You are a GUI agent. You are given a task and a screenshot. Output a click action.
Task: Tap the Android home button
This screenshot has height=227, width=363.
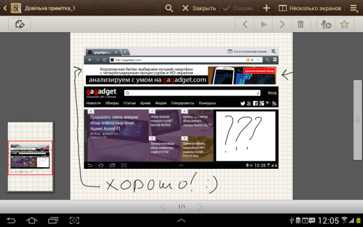pyautogui.click(x=31, y=220)
